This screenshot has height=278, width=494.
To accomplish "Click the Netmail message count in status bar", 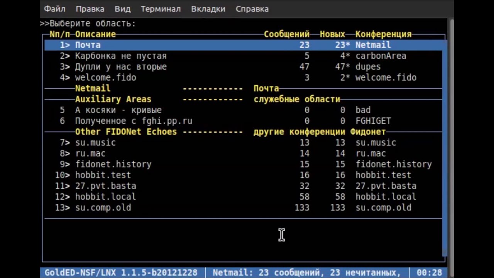I will coord(306,273).
